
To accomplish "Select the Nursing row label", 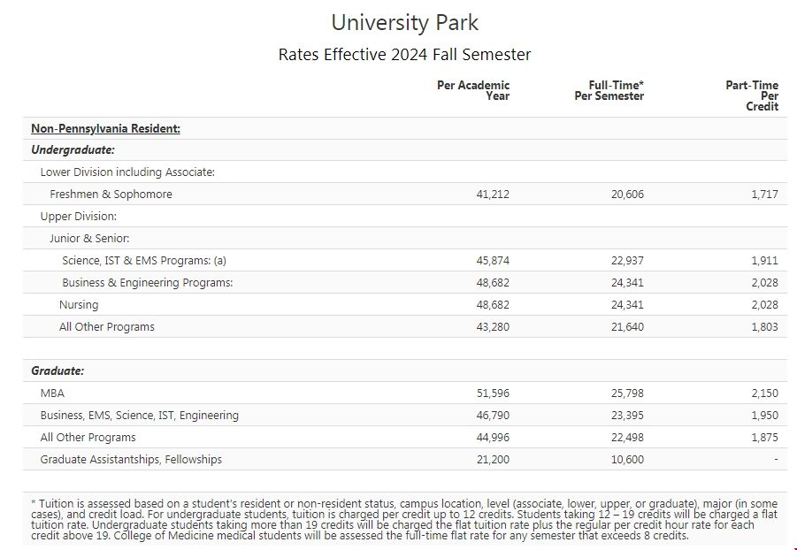I will [79, 305].
